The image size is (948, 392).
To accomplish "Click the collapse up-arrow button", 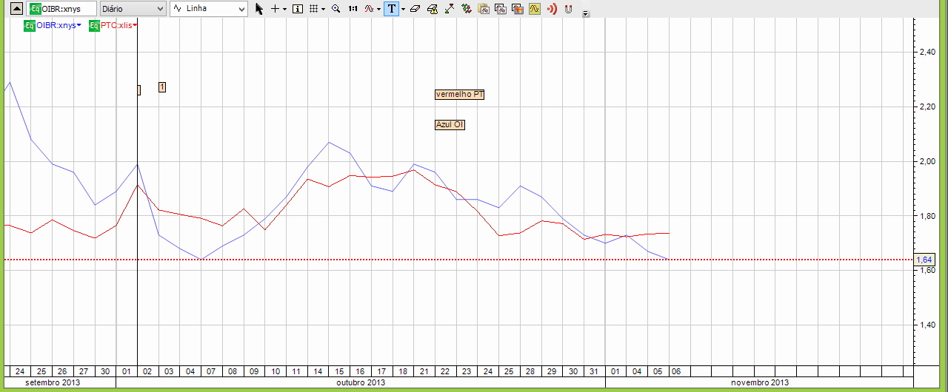I will pos(16,9).
